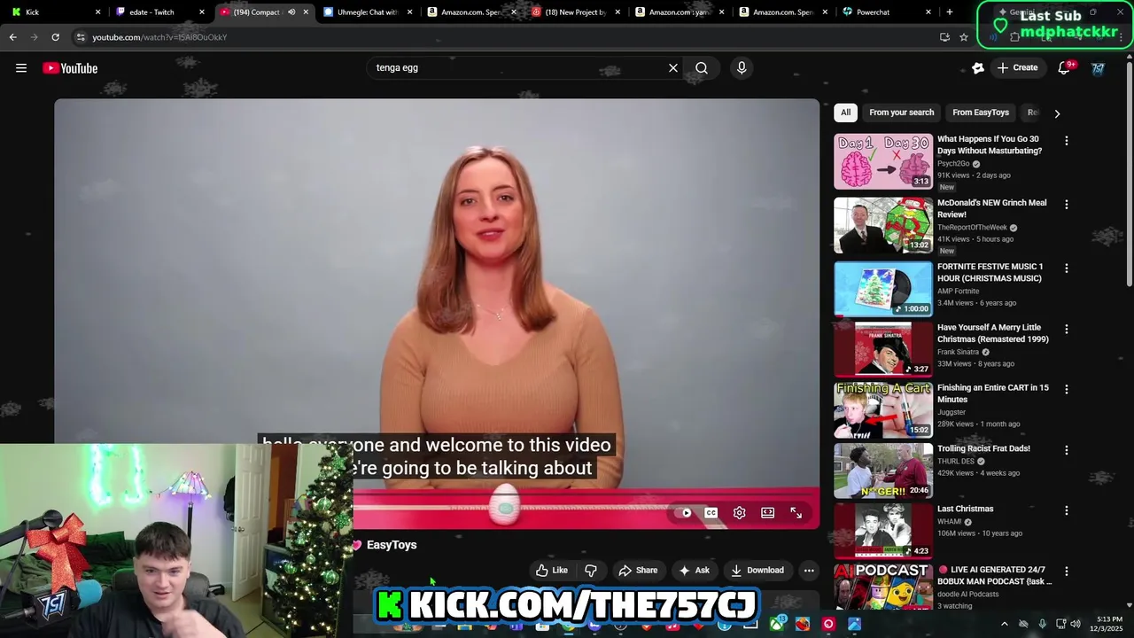
Task: Click the install app icon in address bar
Action: [x=944, y=37]
